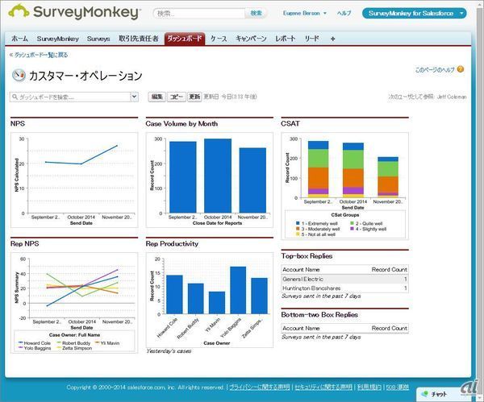The width and height of the screenshot is (484, 402).
Task: Click Howard Cole legend entry in Rep NPS
Action: click(x=35, y=343)
